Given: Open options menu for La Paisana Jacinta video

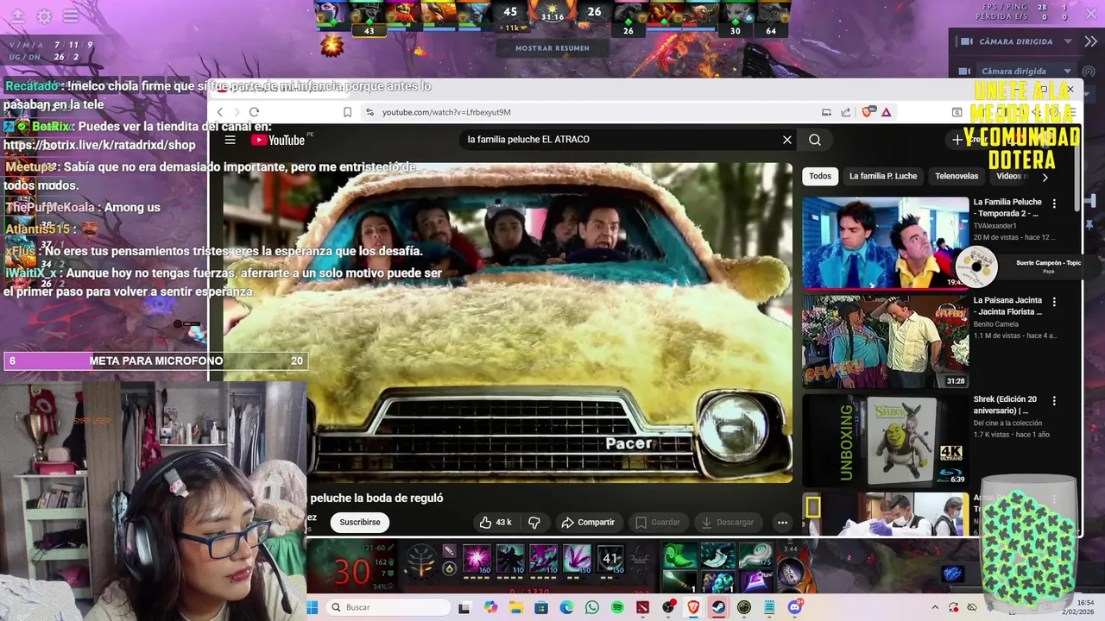Looking at the screenshot, I should [x=1054, y=303].
